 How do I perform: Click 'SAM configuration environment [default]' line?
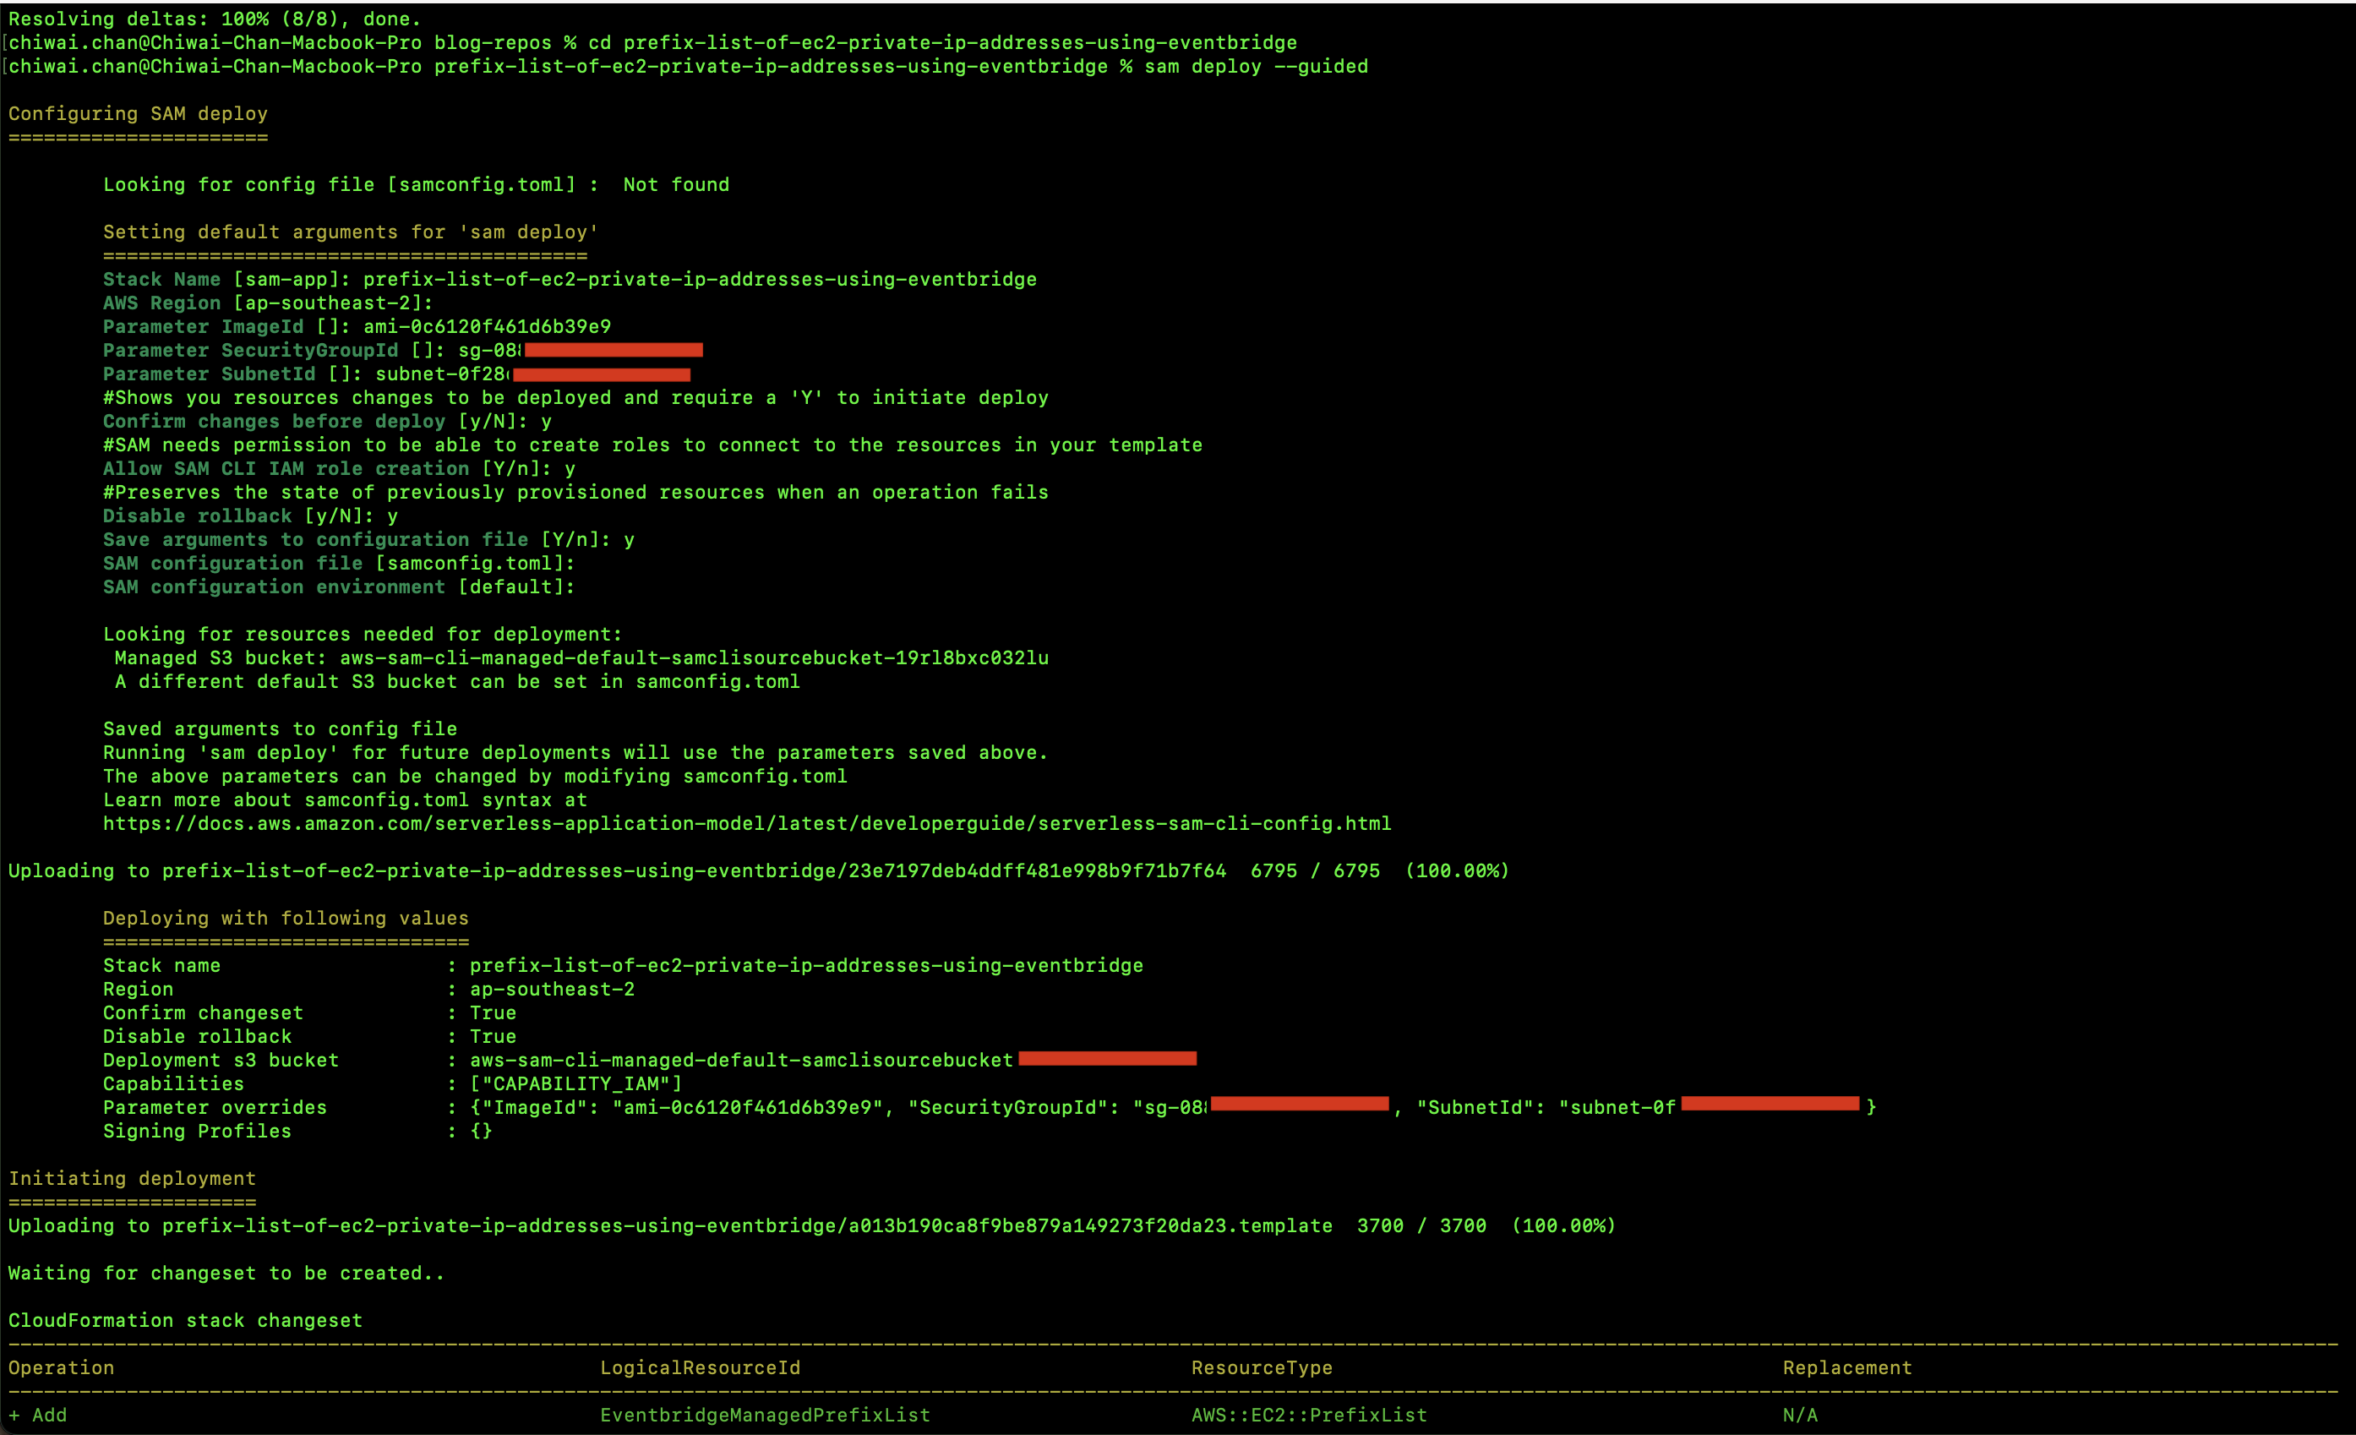click(x=340, y=587)
